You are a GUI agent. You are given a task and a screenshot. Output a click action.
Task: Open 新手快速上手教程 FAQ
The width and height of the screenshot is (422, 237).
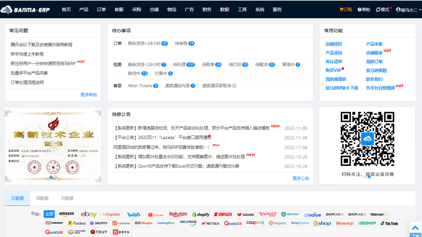(27, 54)
